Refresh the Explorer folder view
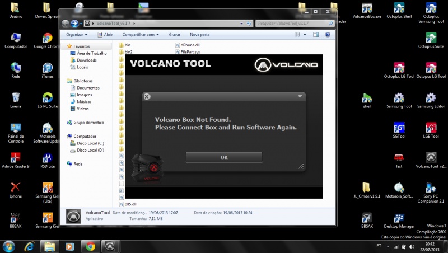The height and width of the screenshot is (253, 448). [x=249, y=24]
